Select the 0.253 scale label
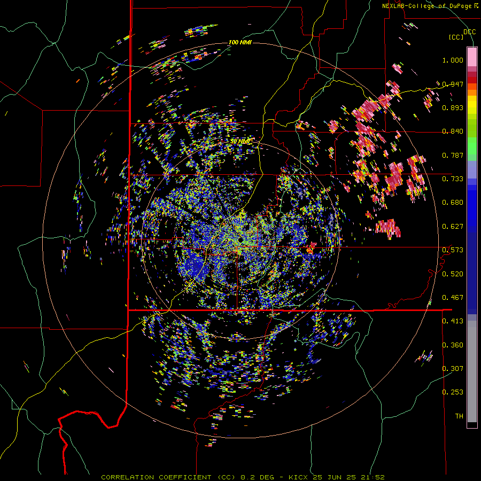 (x=453, y=392)
